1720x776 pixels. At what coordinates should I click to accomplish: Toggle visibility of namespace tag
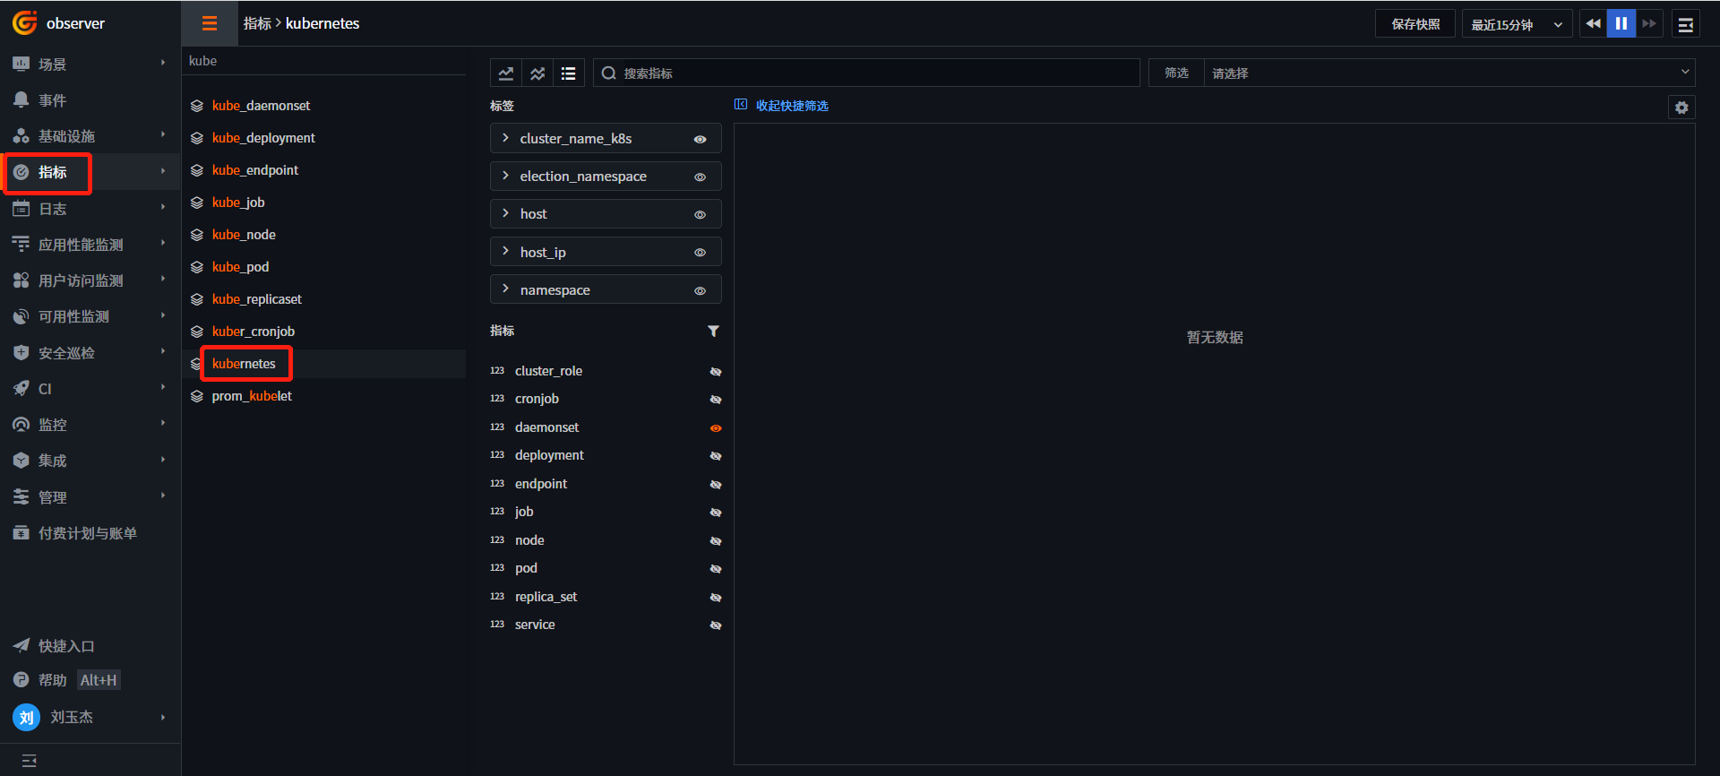701,291
